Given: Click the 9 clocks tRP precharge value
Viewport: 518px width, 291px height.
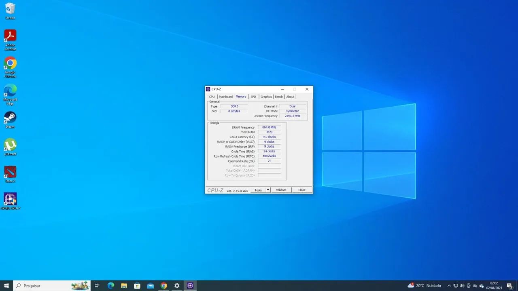Looking at the screenshot, I should tap(269, 147).
